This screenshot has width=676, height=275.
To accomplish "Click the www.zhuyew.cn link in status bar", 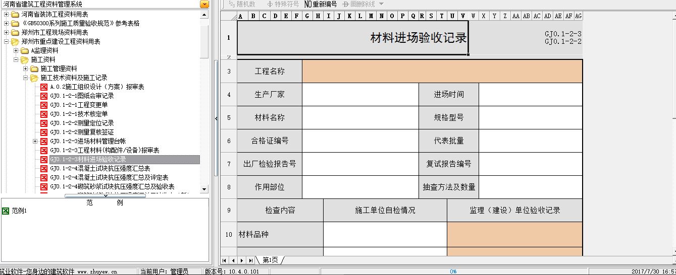I will click(x=97, y=271).
